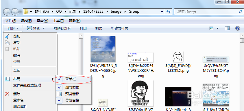244x111 pixels.
Task: Click the red X Delete icon
Action: pos(7,94)
